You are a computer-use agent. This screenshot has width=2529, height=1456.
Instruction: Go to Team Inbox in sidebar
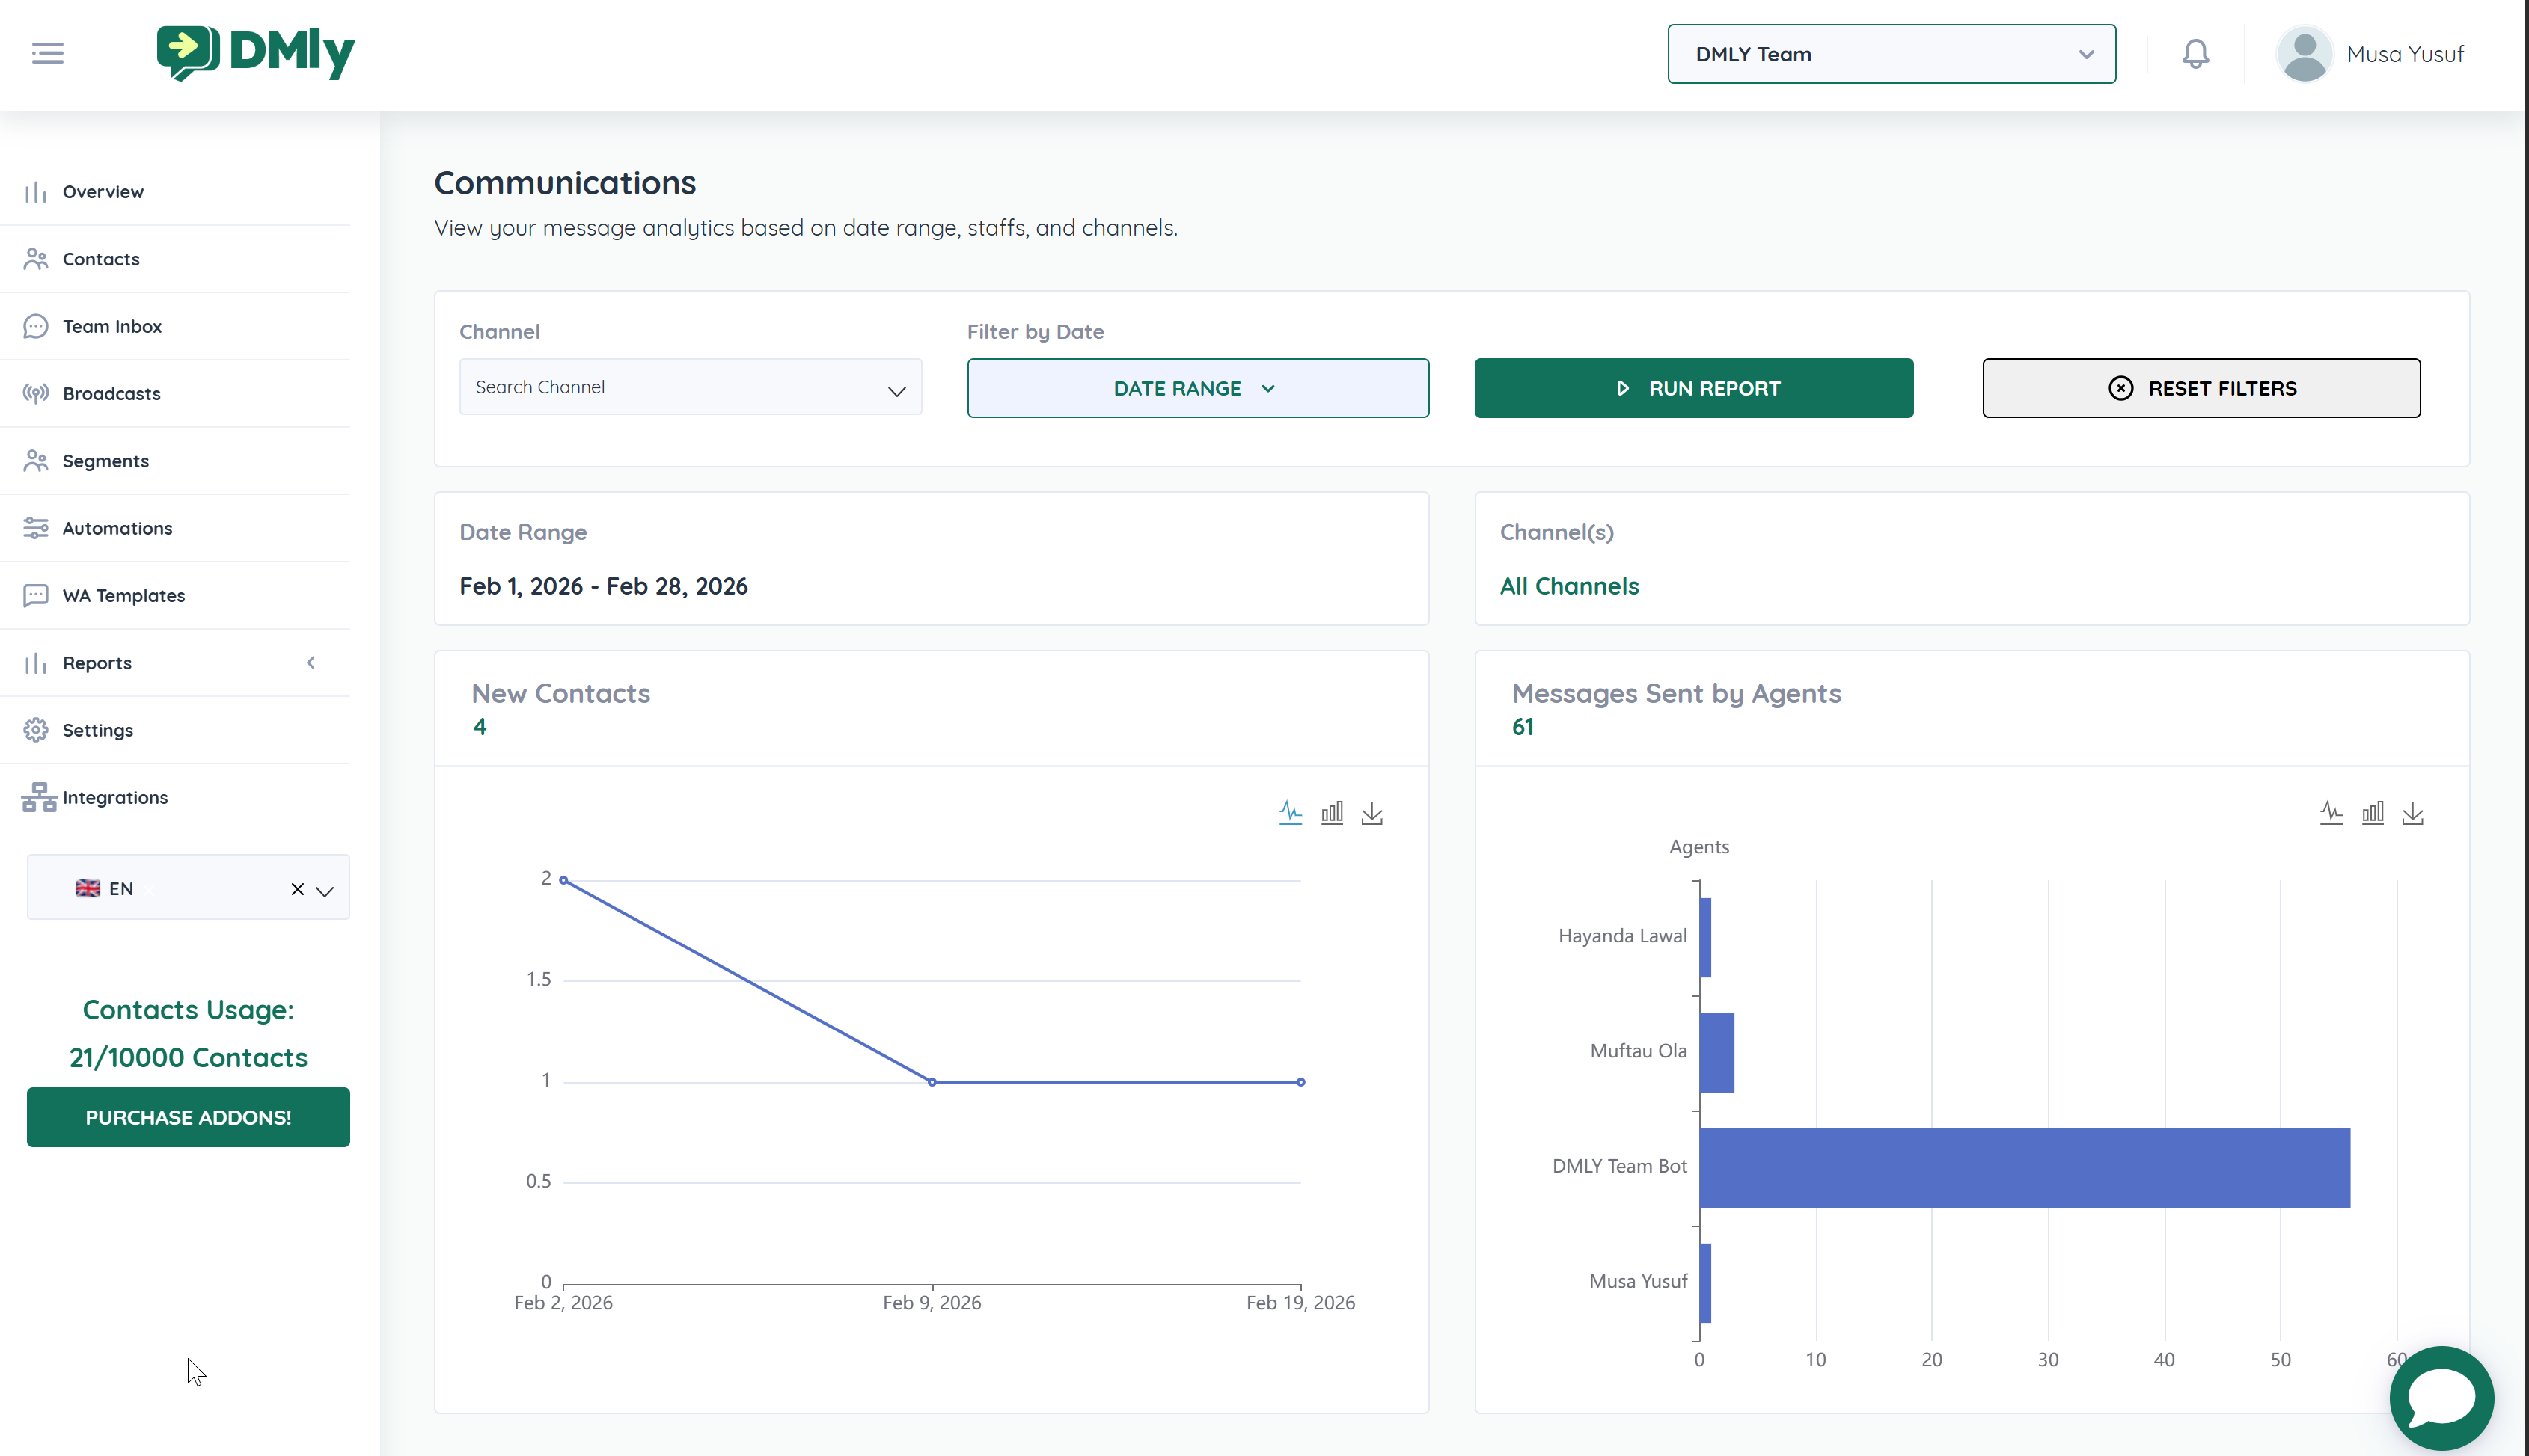(112, 326)
